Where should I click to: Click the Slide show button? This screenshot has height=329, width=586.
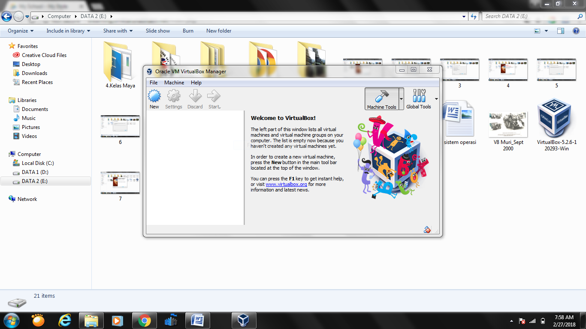tap(158, 31)
